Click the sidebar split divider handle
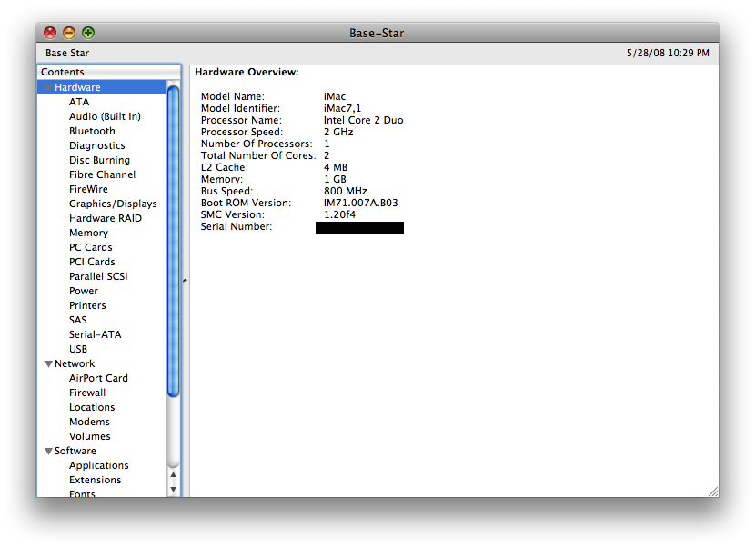This screenshot has height=547, width=755. 185,281
